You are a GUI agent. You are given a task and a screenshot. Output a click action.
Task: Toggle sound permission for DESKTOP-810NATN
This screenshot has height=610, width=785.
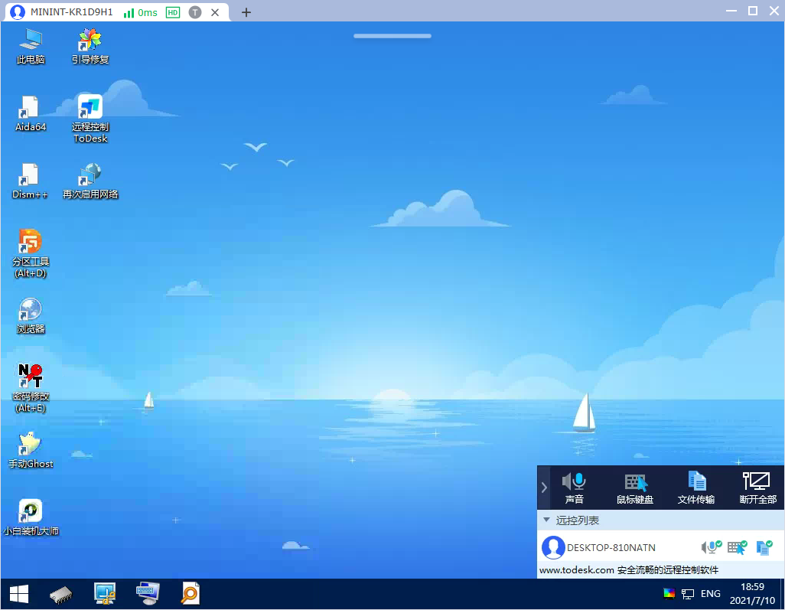(x=712, y=547)
